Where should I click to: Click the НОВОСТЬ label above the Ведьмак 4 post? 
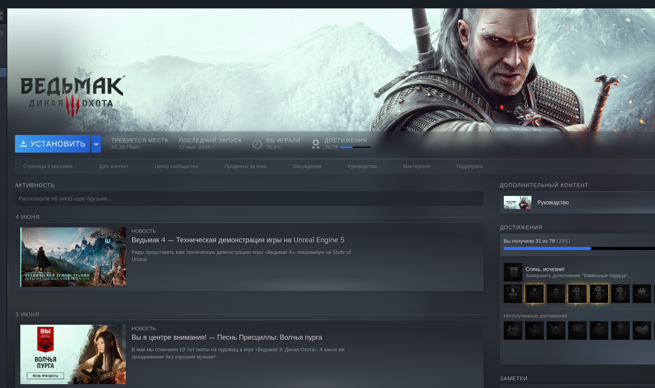tap(144, 231)
